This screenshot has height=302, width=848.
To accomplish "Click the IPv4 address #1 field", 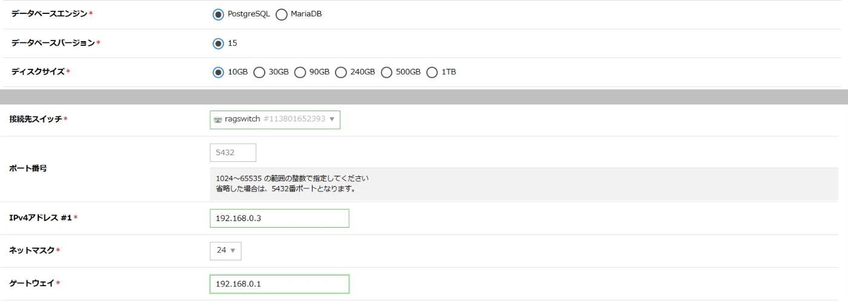I will (279, 219).
